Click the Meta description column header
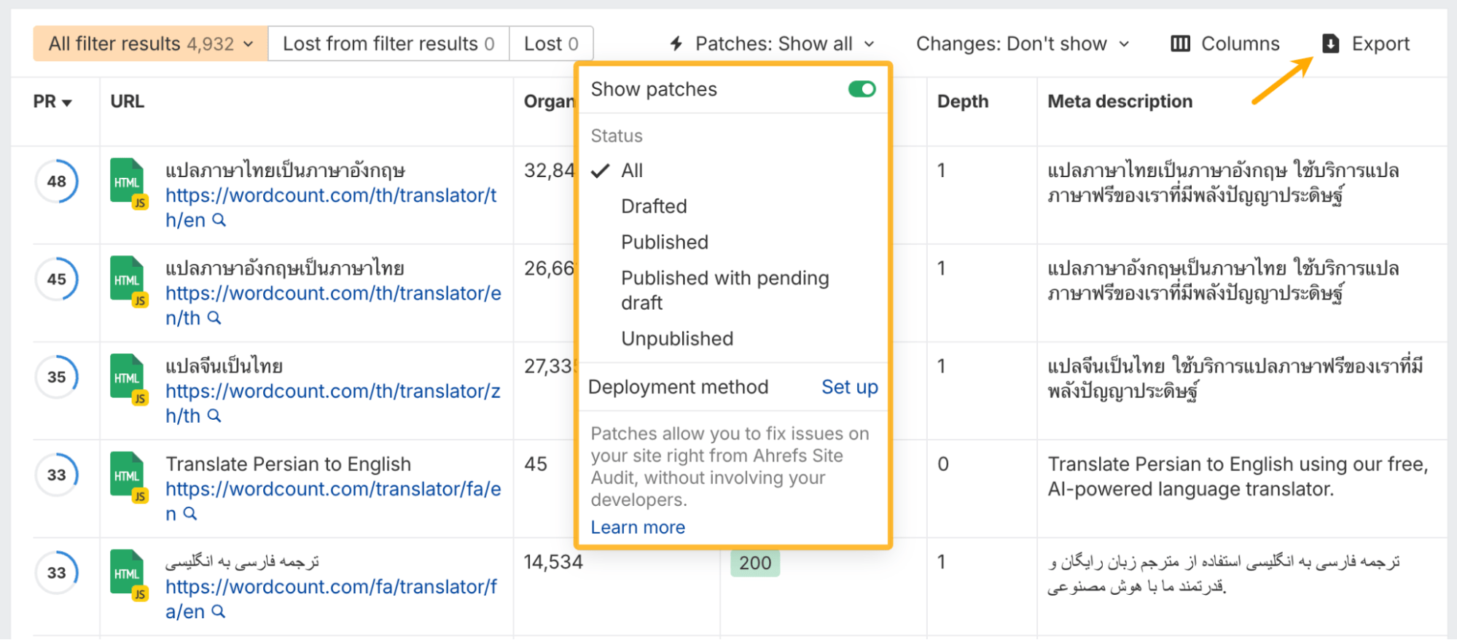The image size is (1457, 640). click(1120, 101)
